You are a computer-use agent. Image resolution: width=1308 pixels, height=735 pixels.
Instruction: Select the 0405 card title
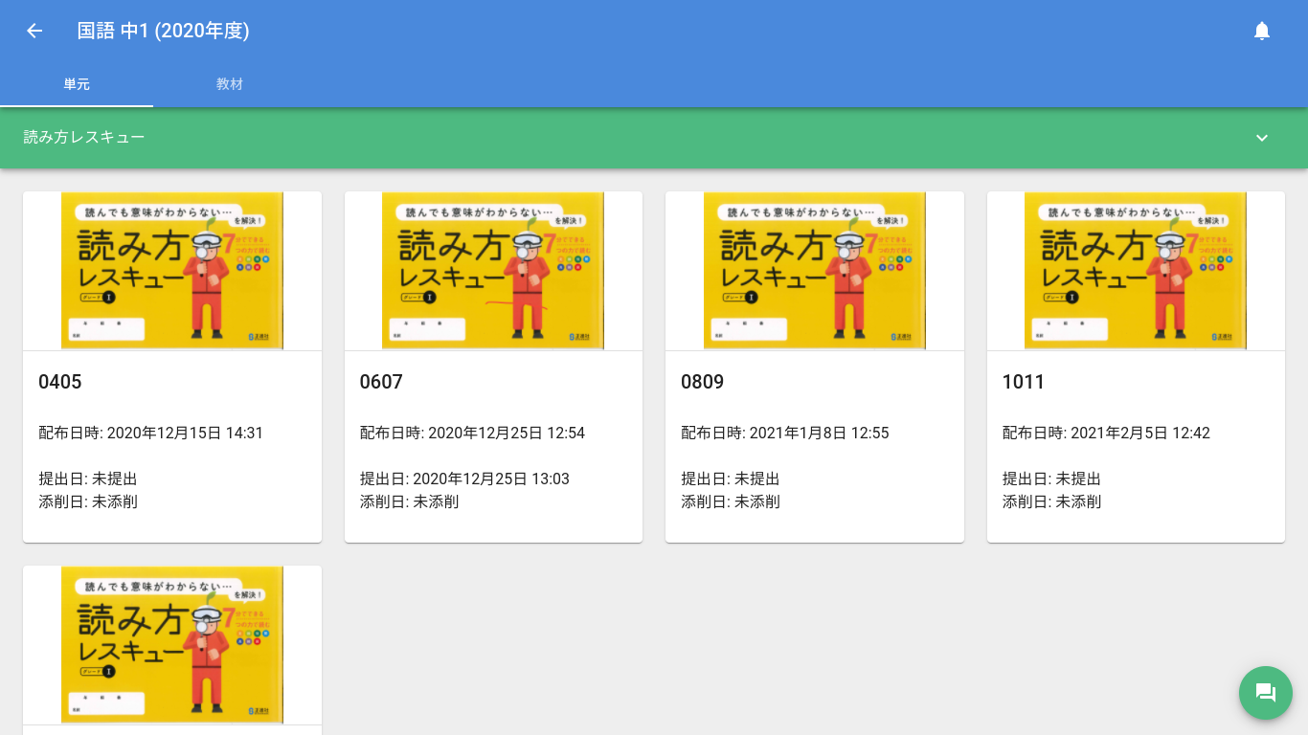click(x=60, y=382)
